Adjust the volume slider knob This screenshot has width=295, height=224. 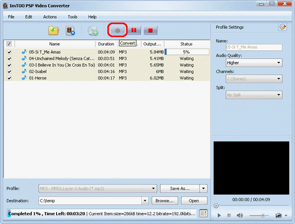tap(263, 216)
